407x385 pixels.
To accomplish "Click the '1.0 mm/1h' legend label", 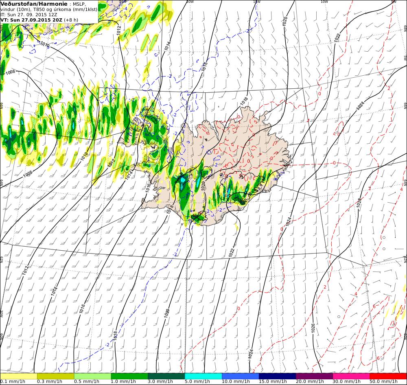I will pyautogui.click(x=124, y=382).
